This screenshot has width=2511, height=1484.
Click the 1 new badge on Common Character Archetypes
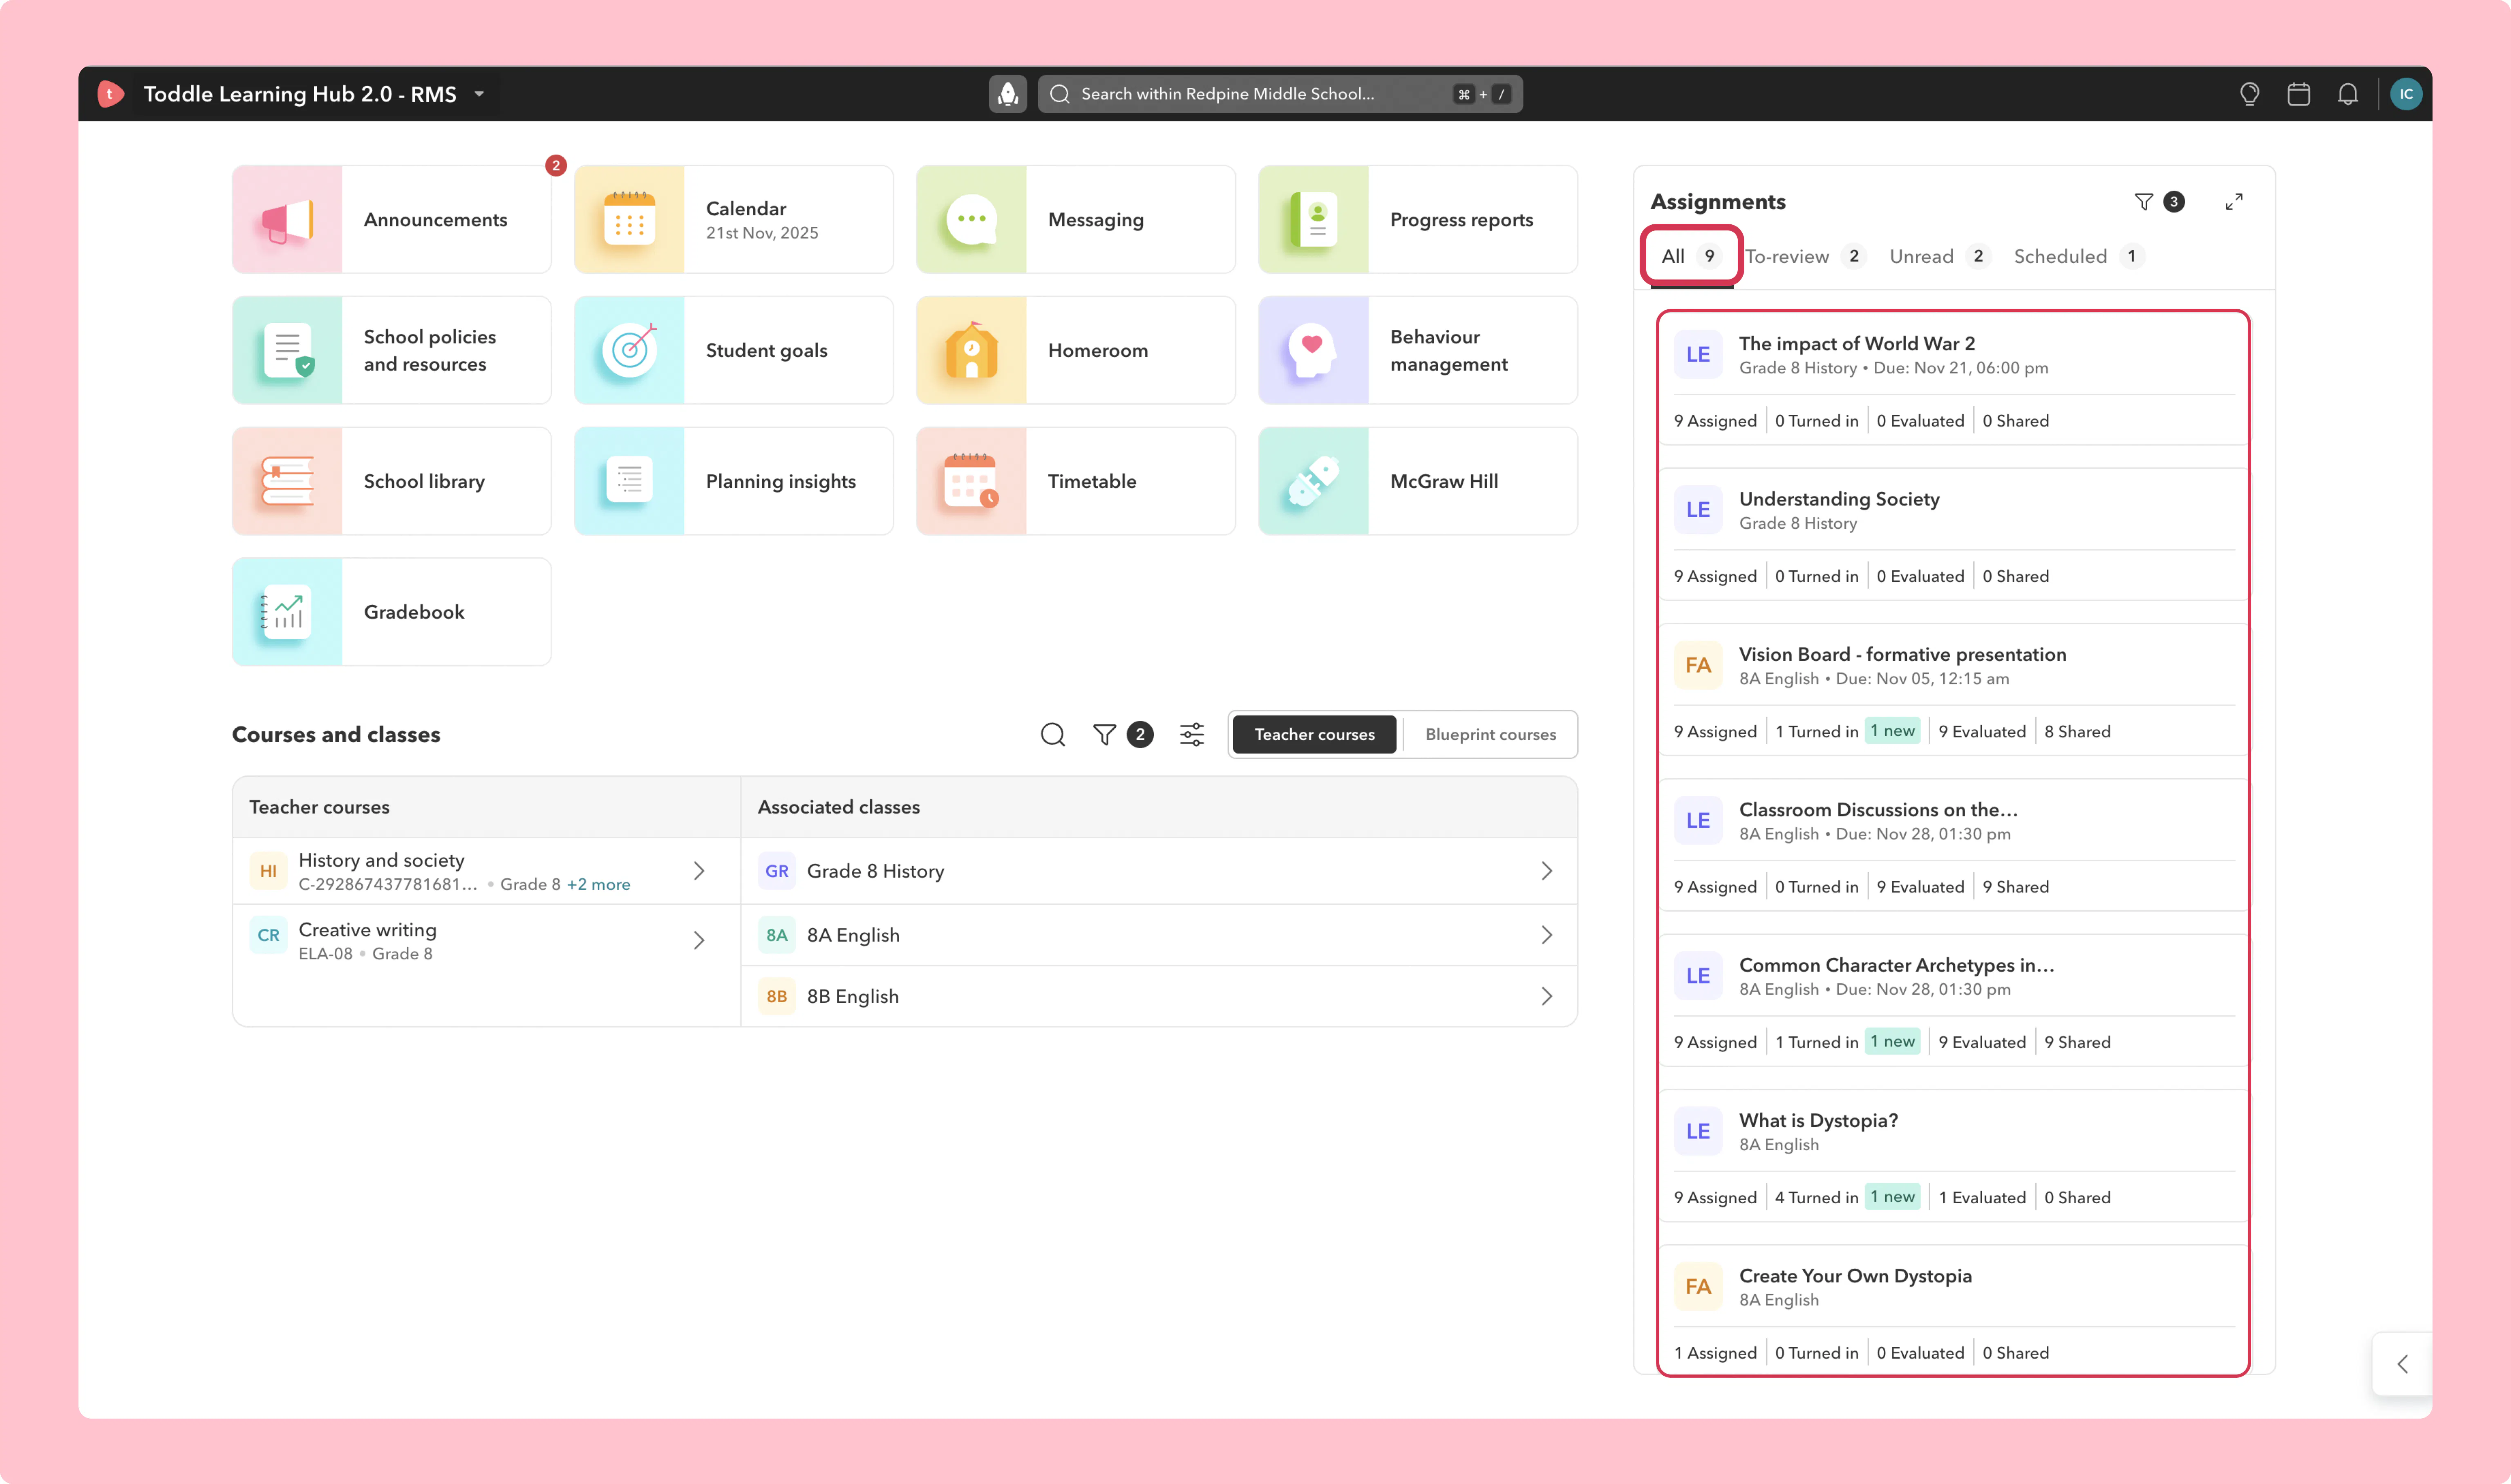[x=1892, y=1042]
